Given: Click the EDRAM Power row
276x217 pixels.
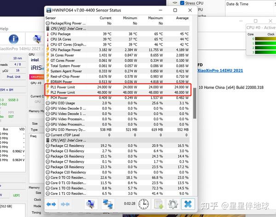Looking at the screenshot, I should coord(117,82).
